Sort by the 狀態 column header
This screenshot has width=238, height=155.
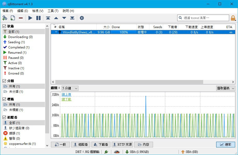[x=143, y=27]
